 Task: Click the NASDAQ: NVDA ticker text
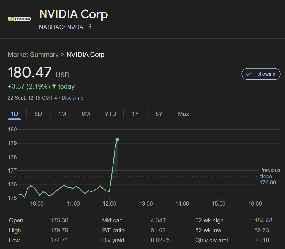(61, 27)
